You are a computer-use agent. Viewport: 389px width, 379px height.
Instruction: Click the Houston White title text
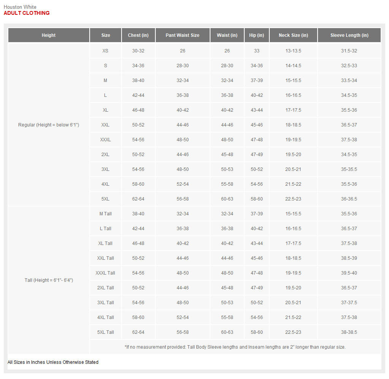[x=20, y=7]
